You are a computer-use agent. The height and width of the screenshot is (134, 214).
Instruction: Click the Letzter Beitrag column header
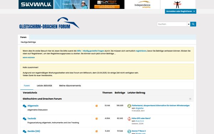(x=136, y=93)
